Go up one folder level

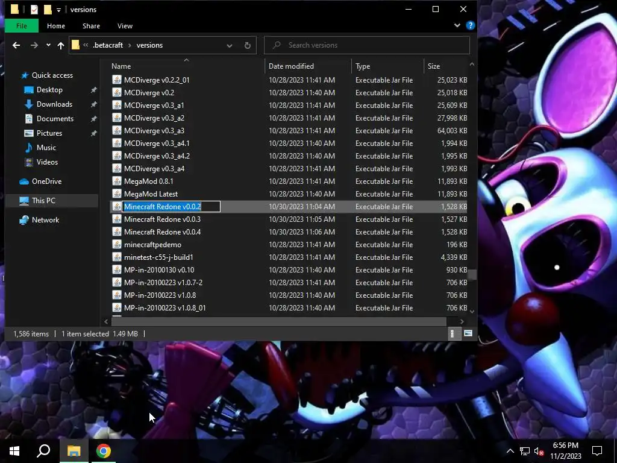coord(61,45)
